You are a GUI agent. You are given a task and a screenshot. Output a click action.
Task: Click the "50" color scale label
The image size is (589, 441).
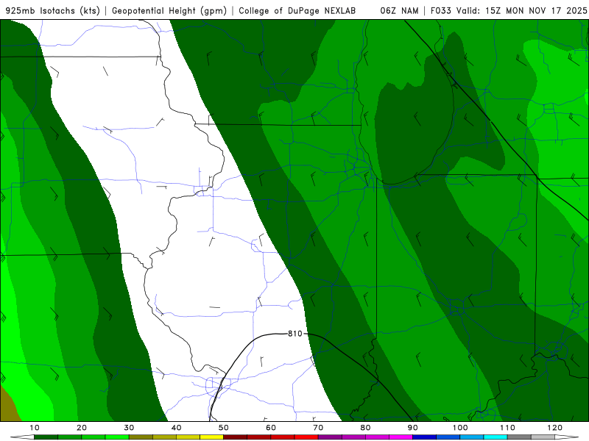224,428
